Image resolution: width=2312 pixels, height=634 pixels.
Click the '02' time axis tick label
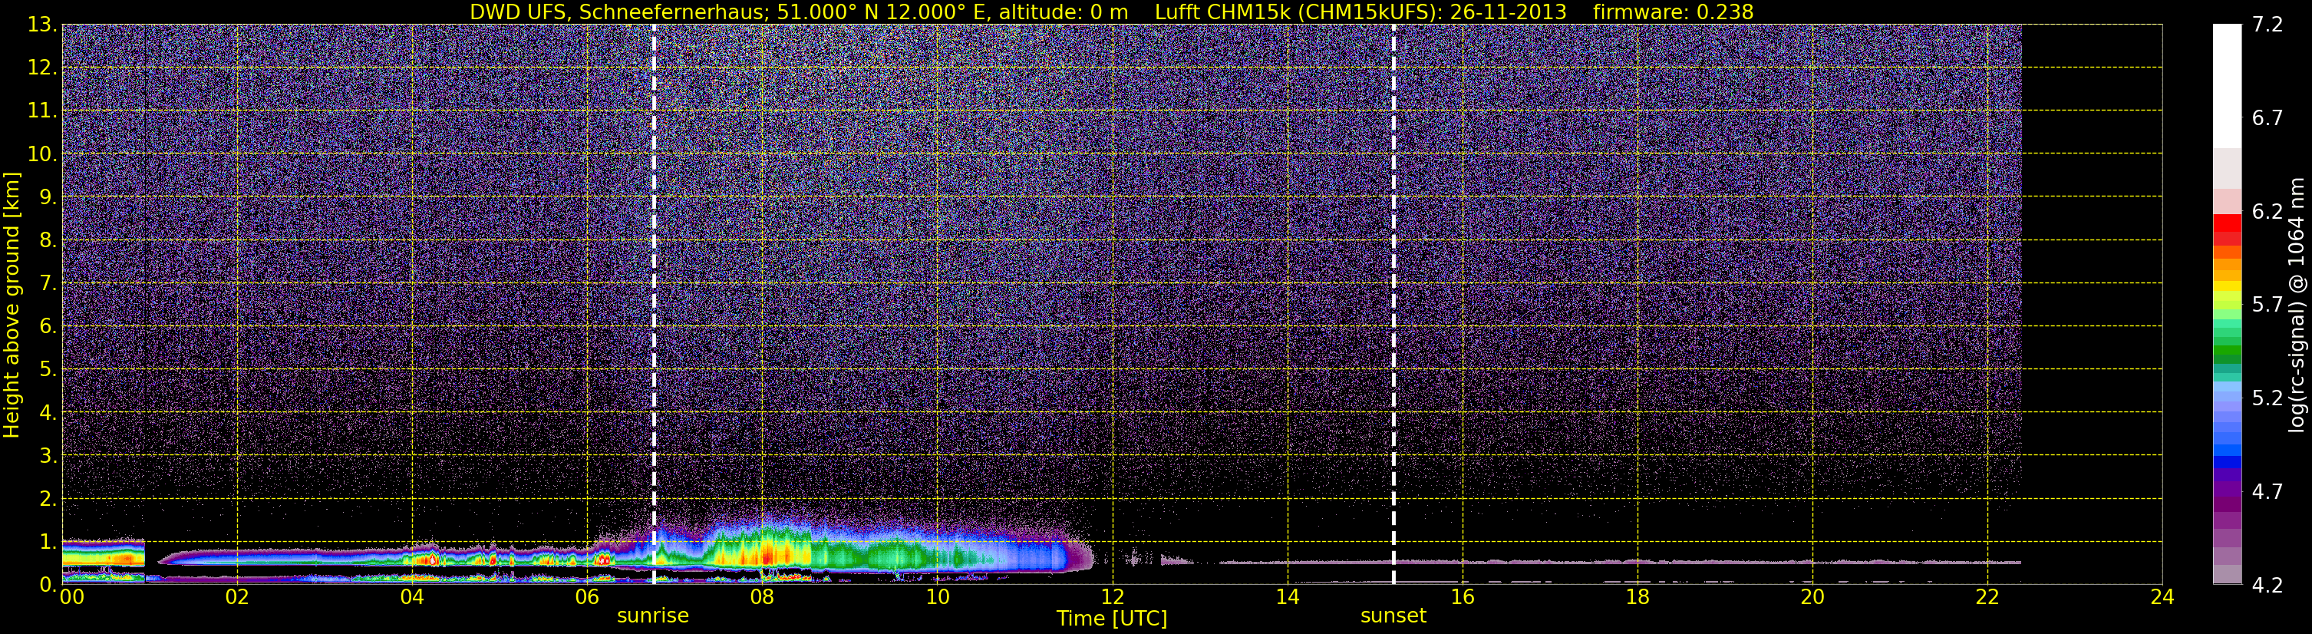237,597
